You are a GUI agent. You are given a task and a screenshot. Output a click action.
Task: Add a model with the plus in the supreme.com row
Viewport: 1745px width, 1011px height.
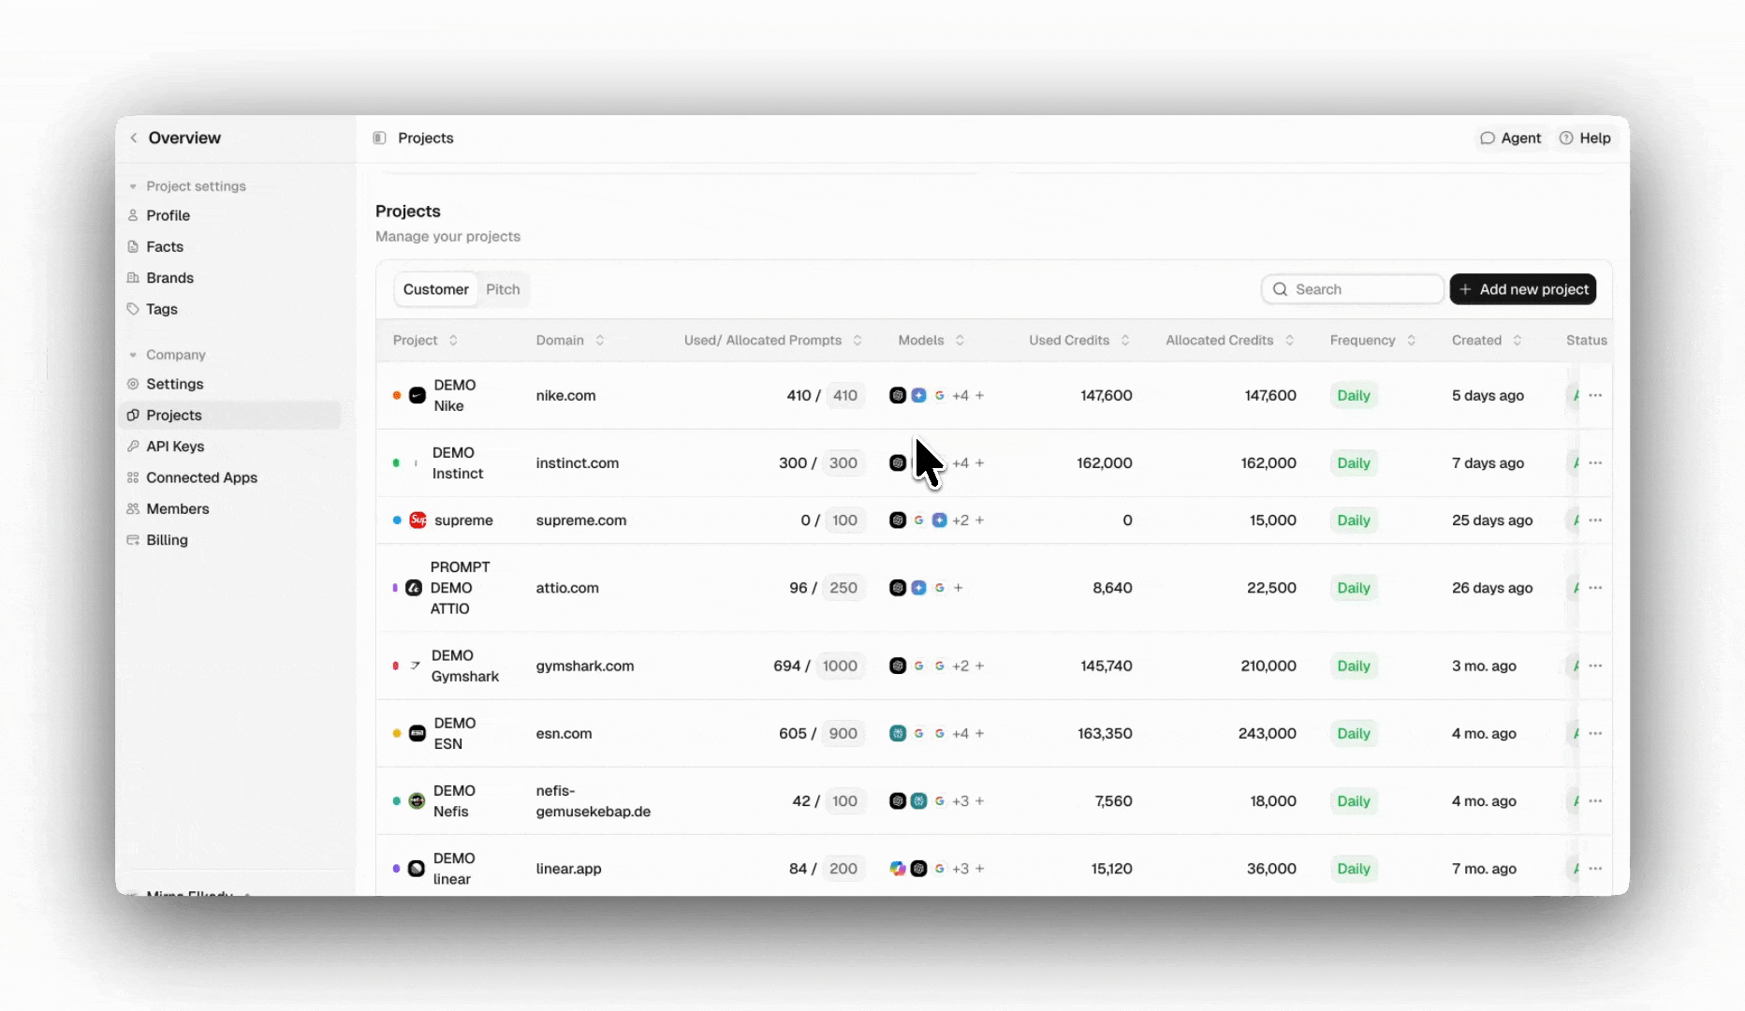click(980, 520)
